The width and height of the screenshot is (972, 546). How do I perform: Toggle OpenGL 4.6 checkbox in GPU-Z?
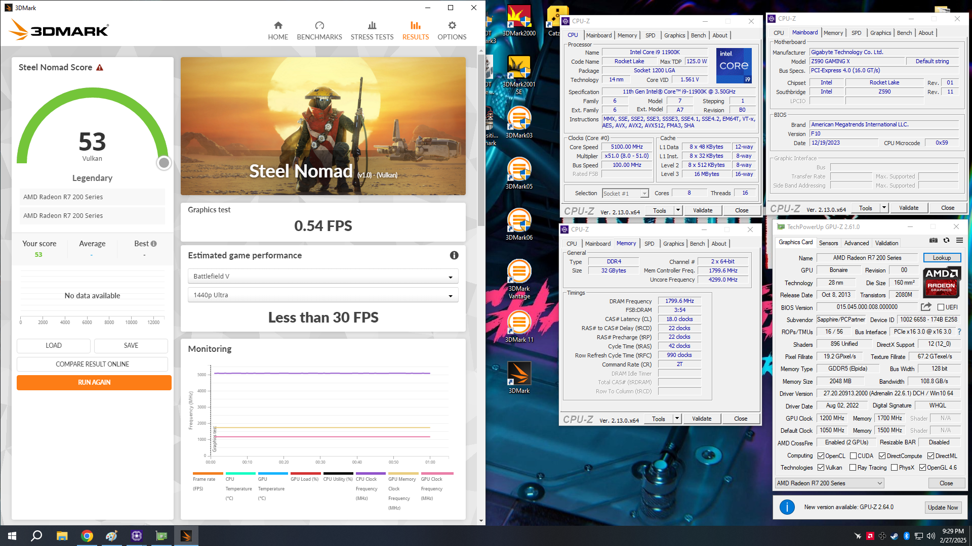(x=922, y=468)
